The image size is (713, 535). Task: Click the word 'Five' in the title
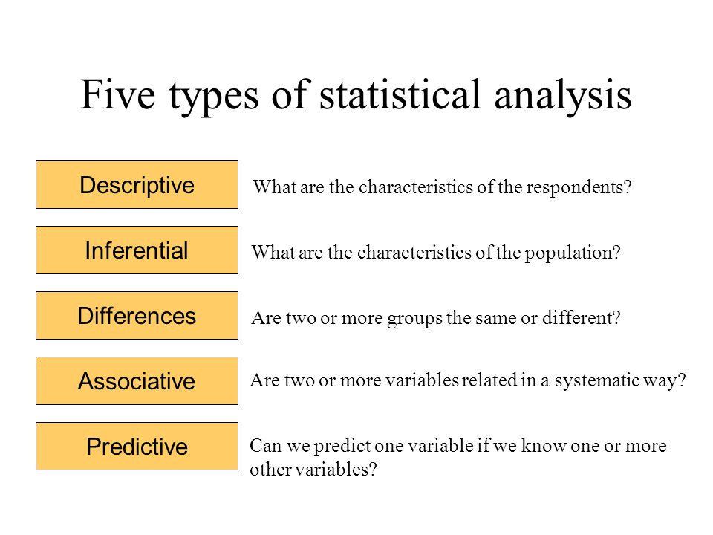(118, 94)
